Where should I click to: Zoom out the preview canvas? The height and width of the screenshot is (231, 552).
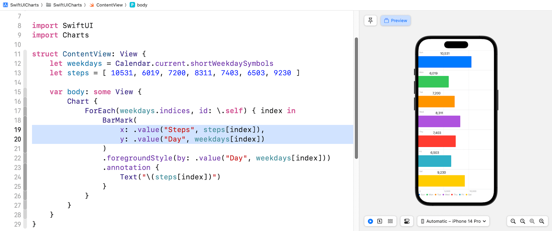(x=513, y=221)
